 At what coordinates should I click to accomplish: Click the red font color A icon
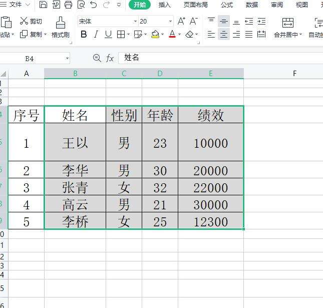point(172,34)
